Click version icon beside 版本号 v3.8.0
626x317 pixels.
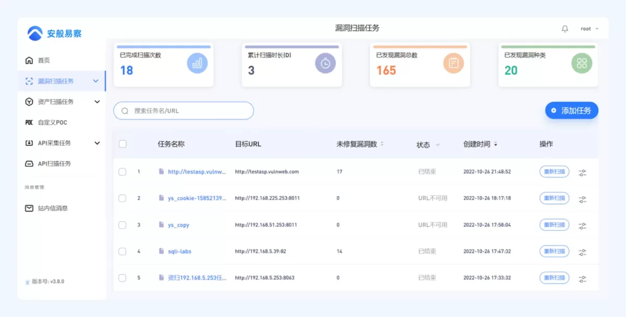click(27, 282)
